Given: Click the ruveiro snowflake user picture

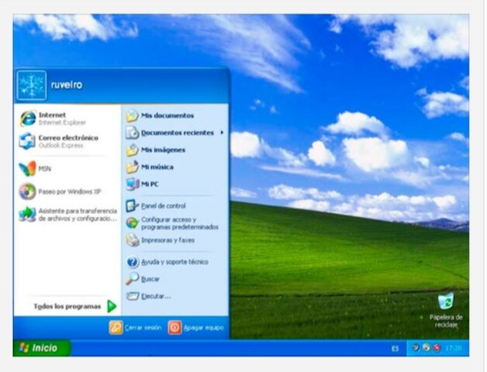Looking at the screenshot, I should click(x=31, y=85).
